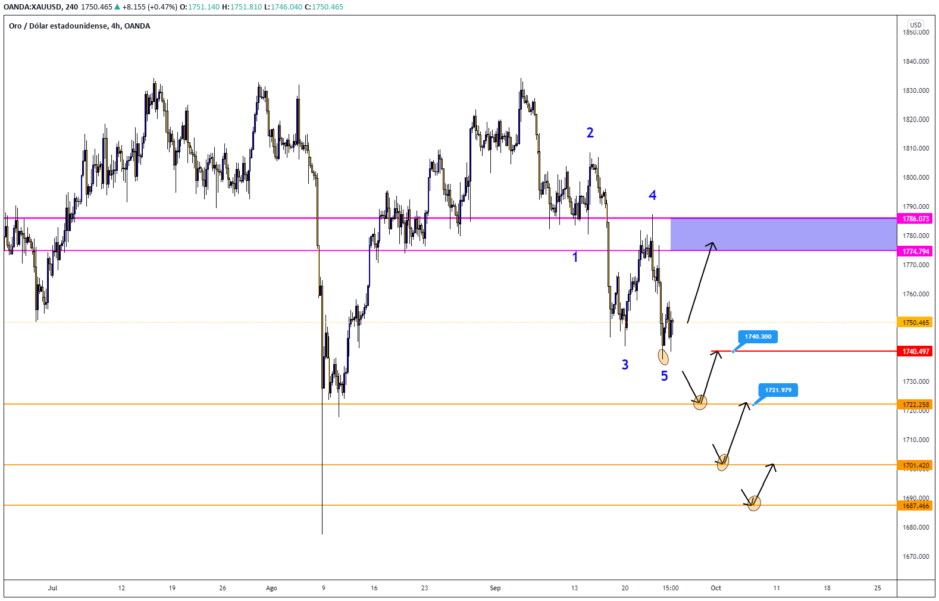Click the Oro / Dólar estadounidense chart title

(x=79, y=26)
